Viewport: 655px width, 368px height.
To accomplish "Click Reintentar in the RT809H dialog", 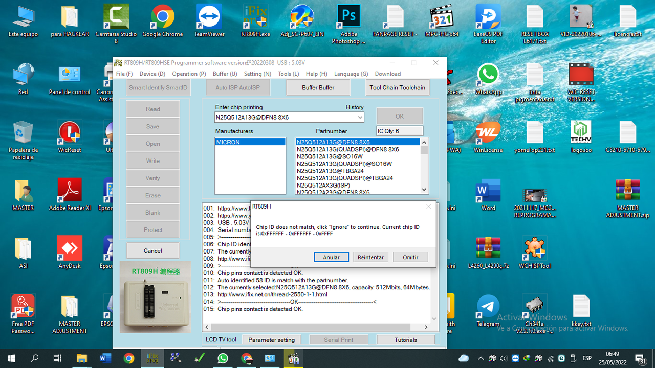I will (x=370, y=257).
